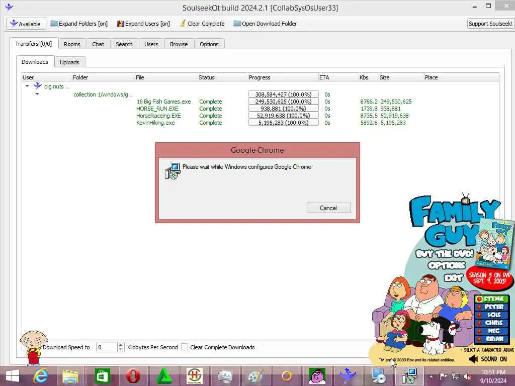Select CHRIS character in Family Guy popup
Screen dimensions: 515x386
(492, 323)
